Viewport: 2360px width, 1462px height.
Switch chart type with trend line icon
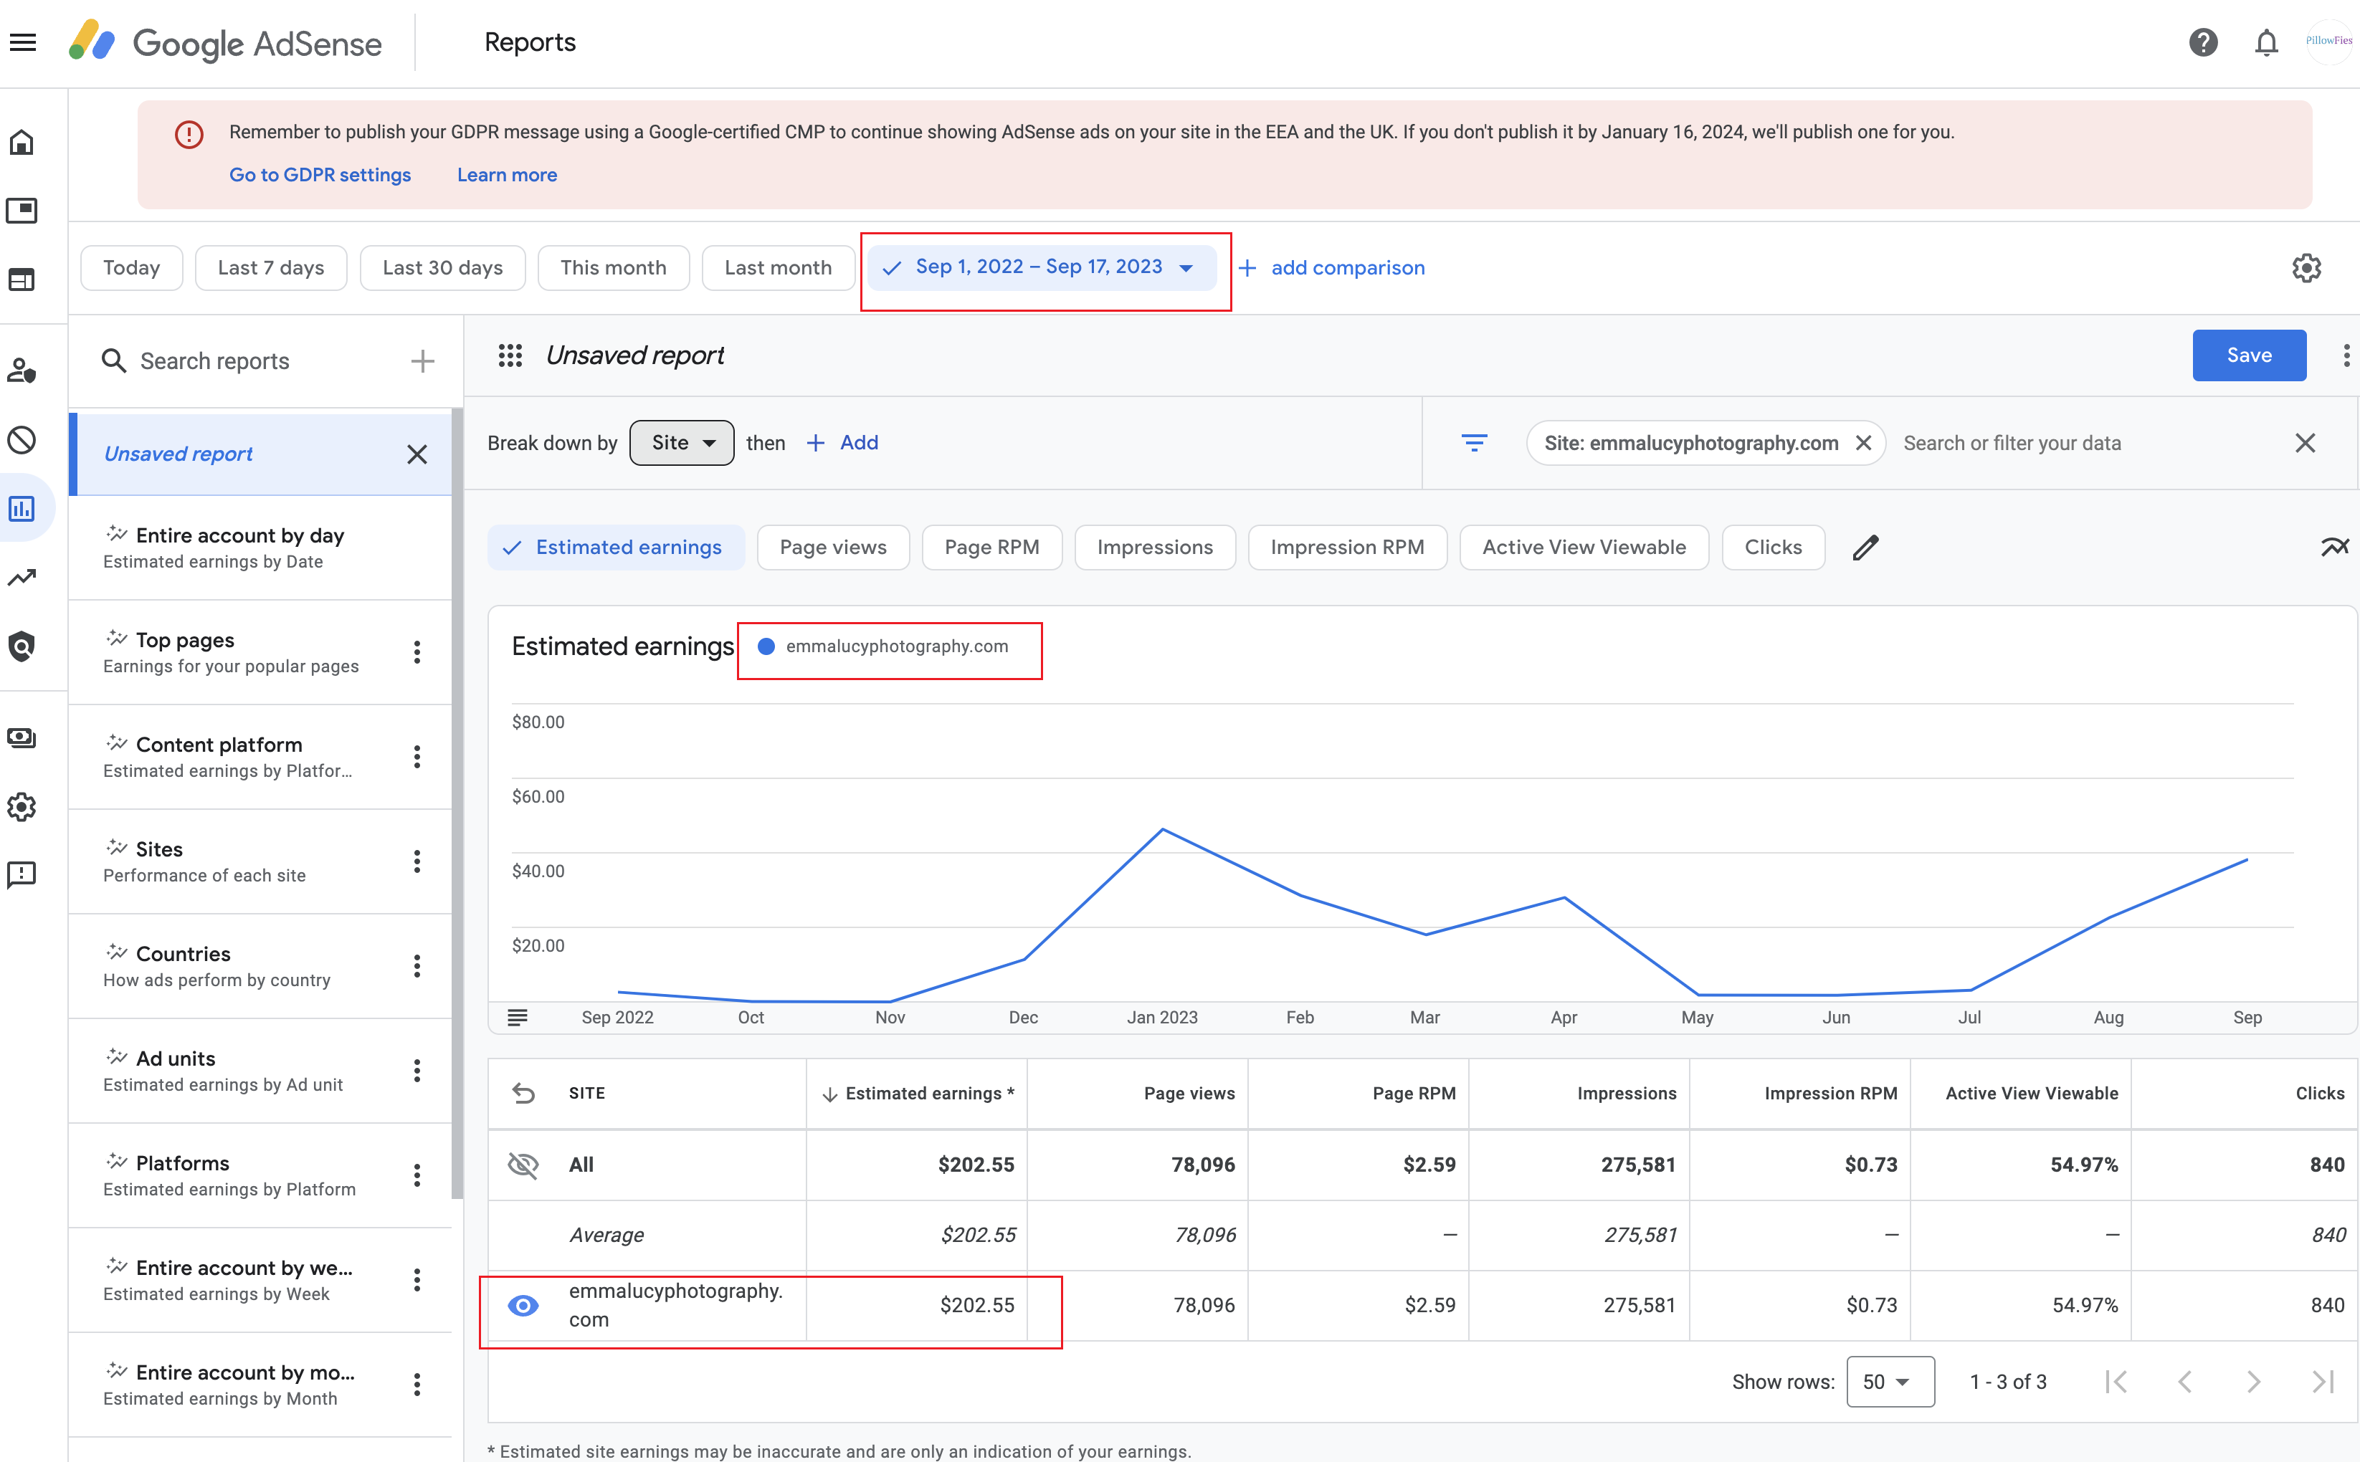(x=2334, y=548)
